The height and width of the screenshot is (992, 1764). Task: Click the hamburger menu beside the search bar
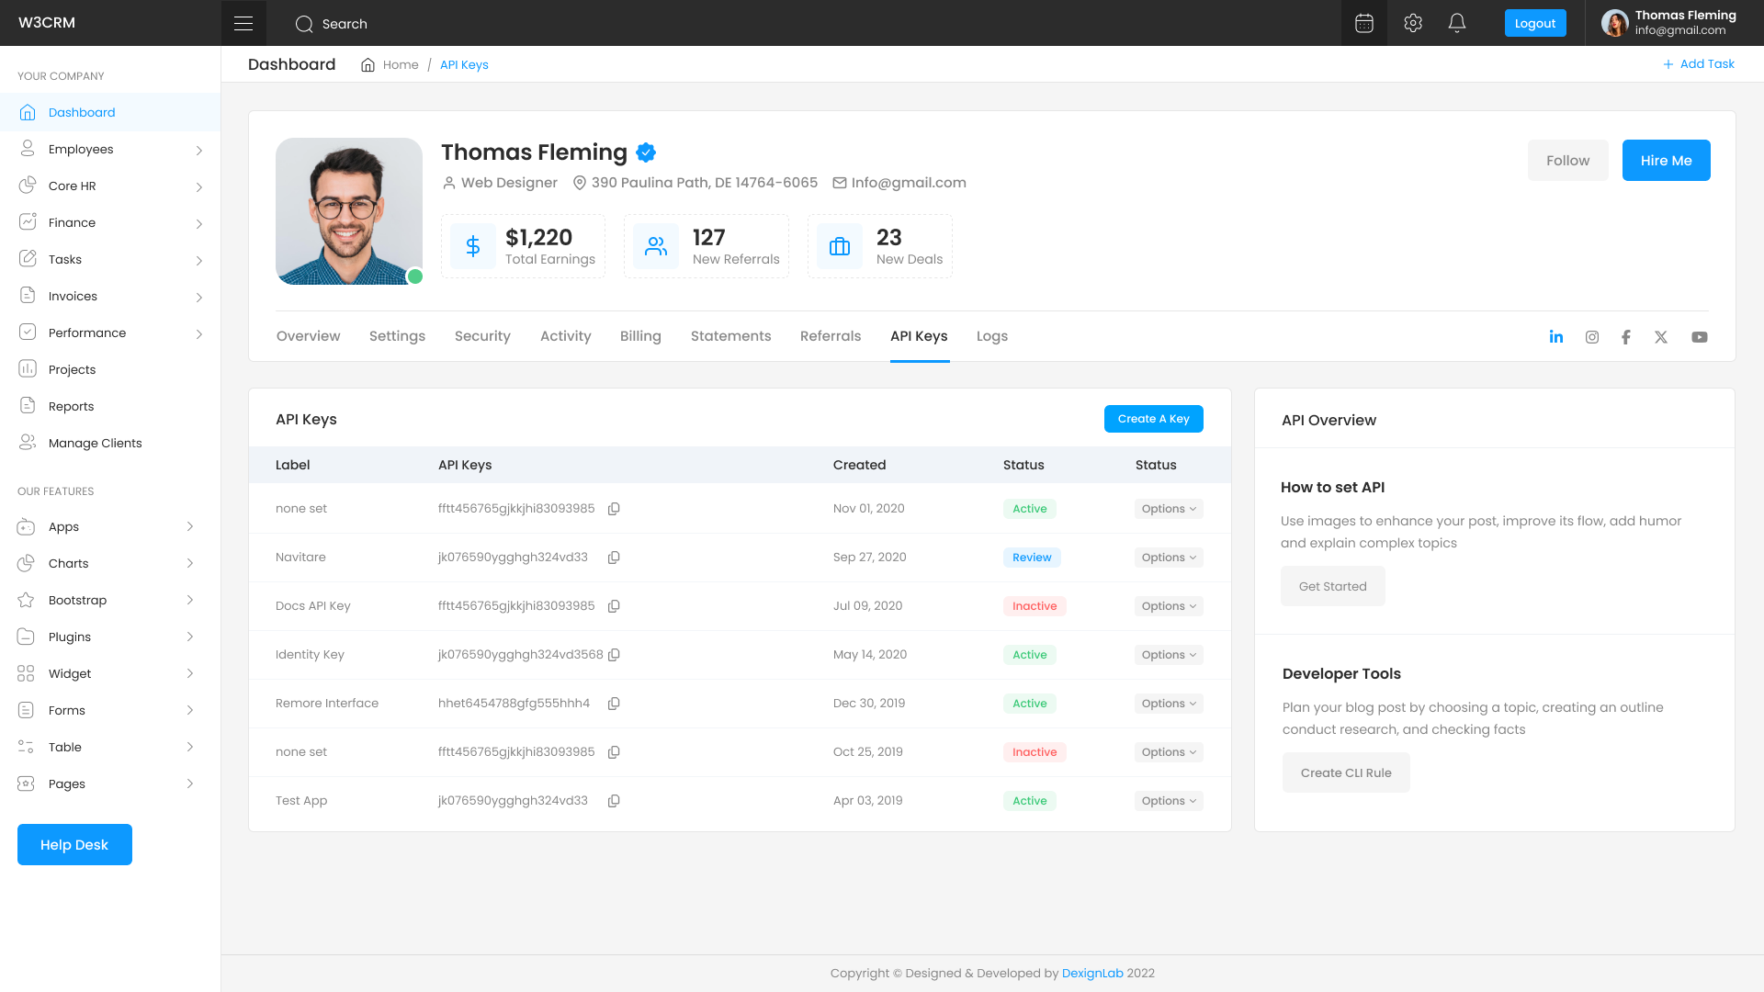click(x=243, y=22)
